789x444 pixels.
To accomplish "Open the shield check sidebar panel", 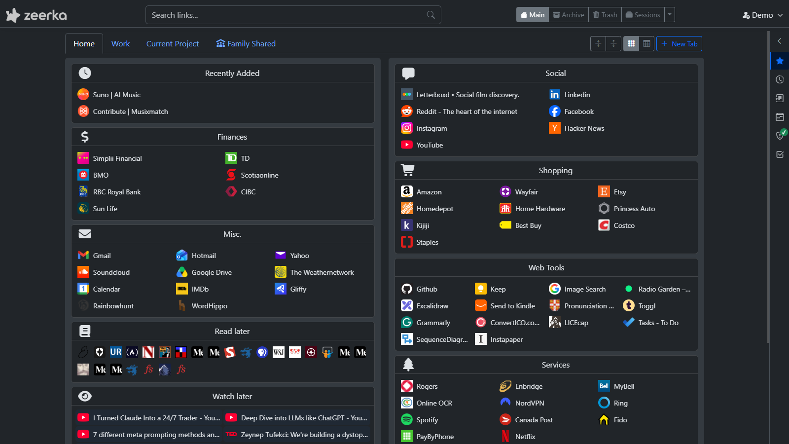I will tap(780, 135).
